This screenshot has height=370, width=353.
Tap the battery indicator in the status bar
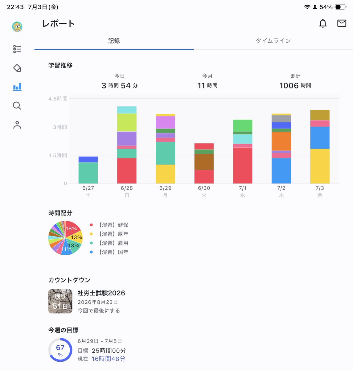coord(340,7)
